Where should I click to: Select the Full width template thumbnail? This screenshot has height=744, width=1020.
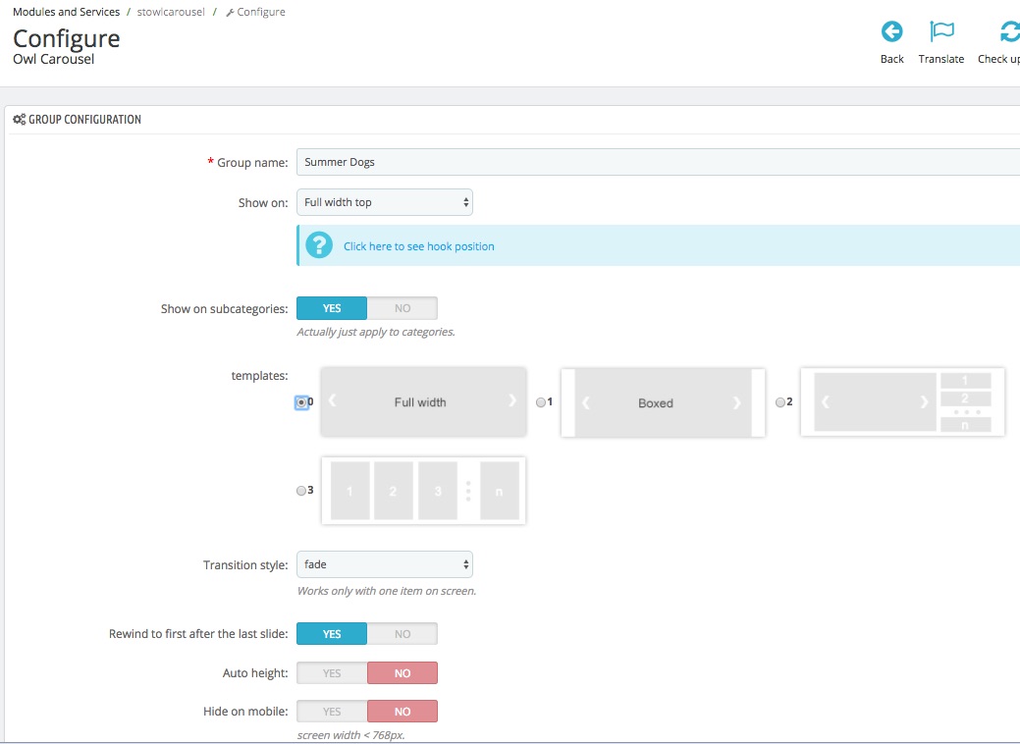[x=421, y=401]
